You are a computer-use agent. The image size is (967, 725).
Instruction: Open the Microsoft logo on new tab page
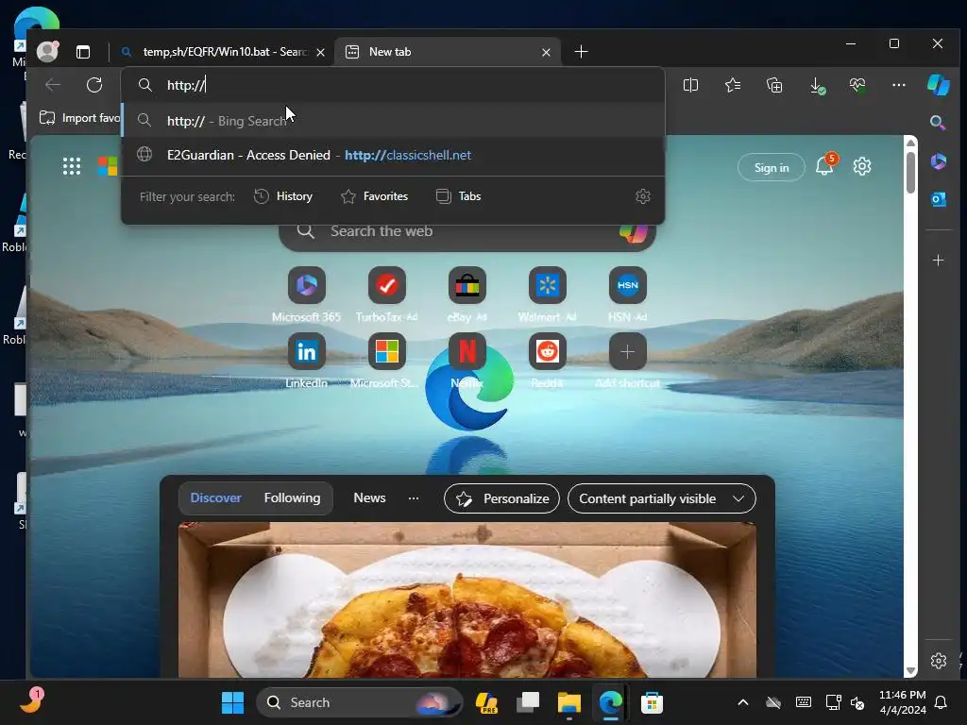[x=108, y=166]
